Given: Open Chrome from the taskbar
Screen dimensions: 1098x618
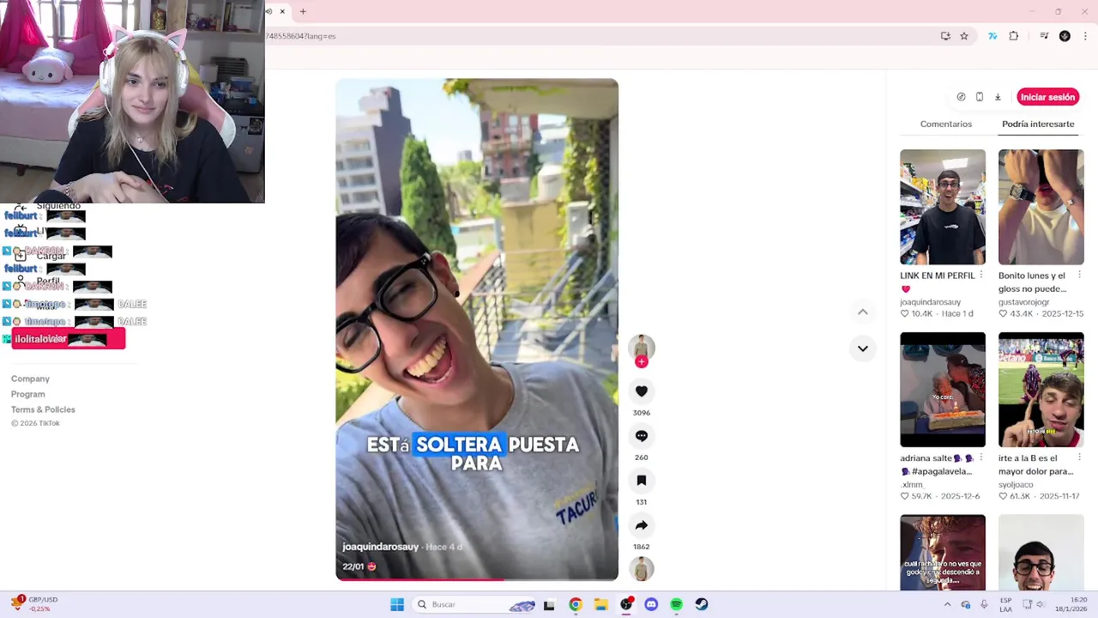Looking at the screenshot, I should point(576,604).
